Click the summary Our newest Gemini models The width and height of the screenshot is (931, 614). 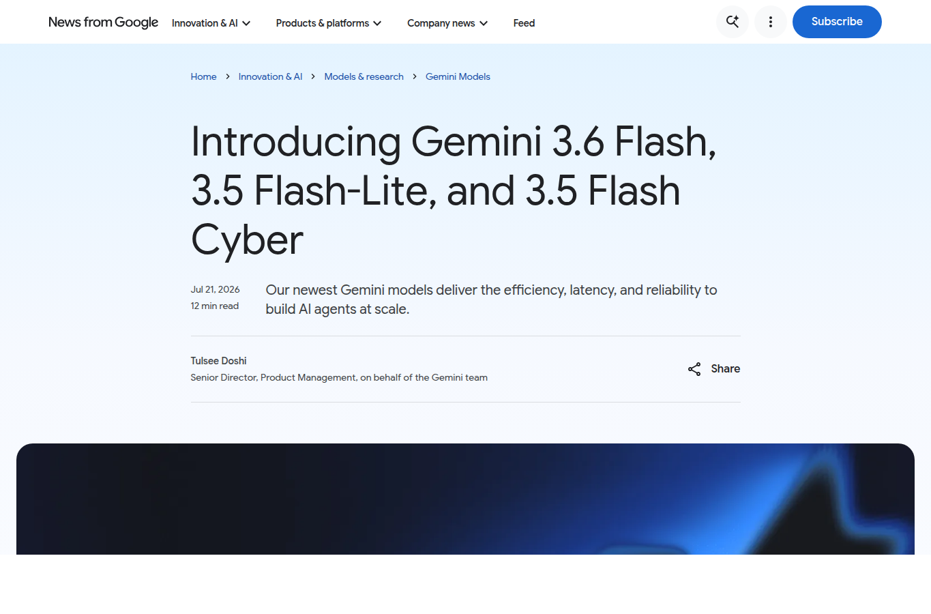(x=491, y=299)
